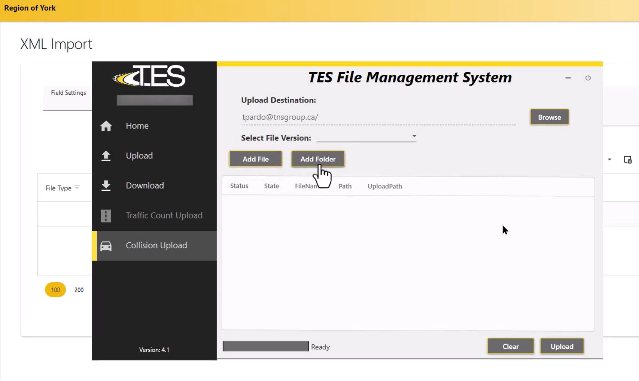Click the power icon to exit
The height and width of the screenshot is (381, 639).
coord(588,78)
